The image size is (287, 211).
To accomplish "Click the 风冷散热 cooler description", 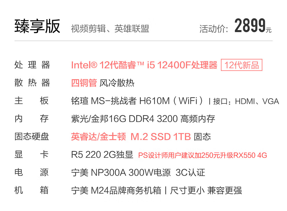I will pos(117,83).
